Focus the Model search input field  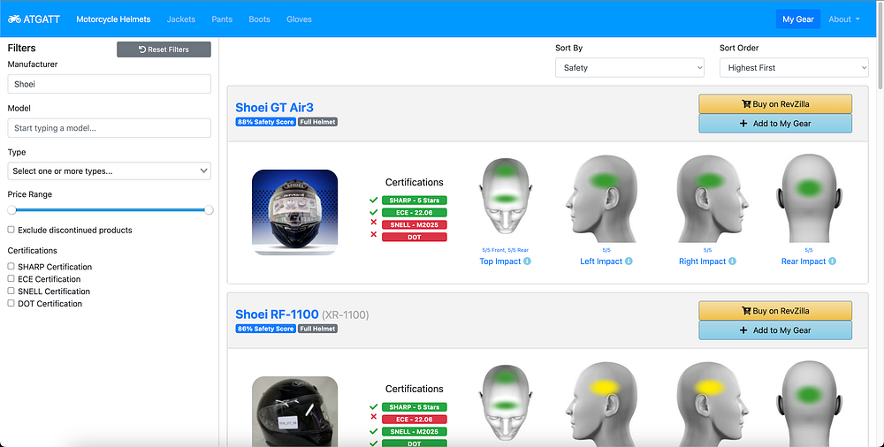(110, 128)
